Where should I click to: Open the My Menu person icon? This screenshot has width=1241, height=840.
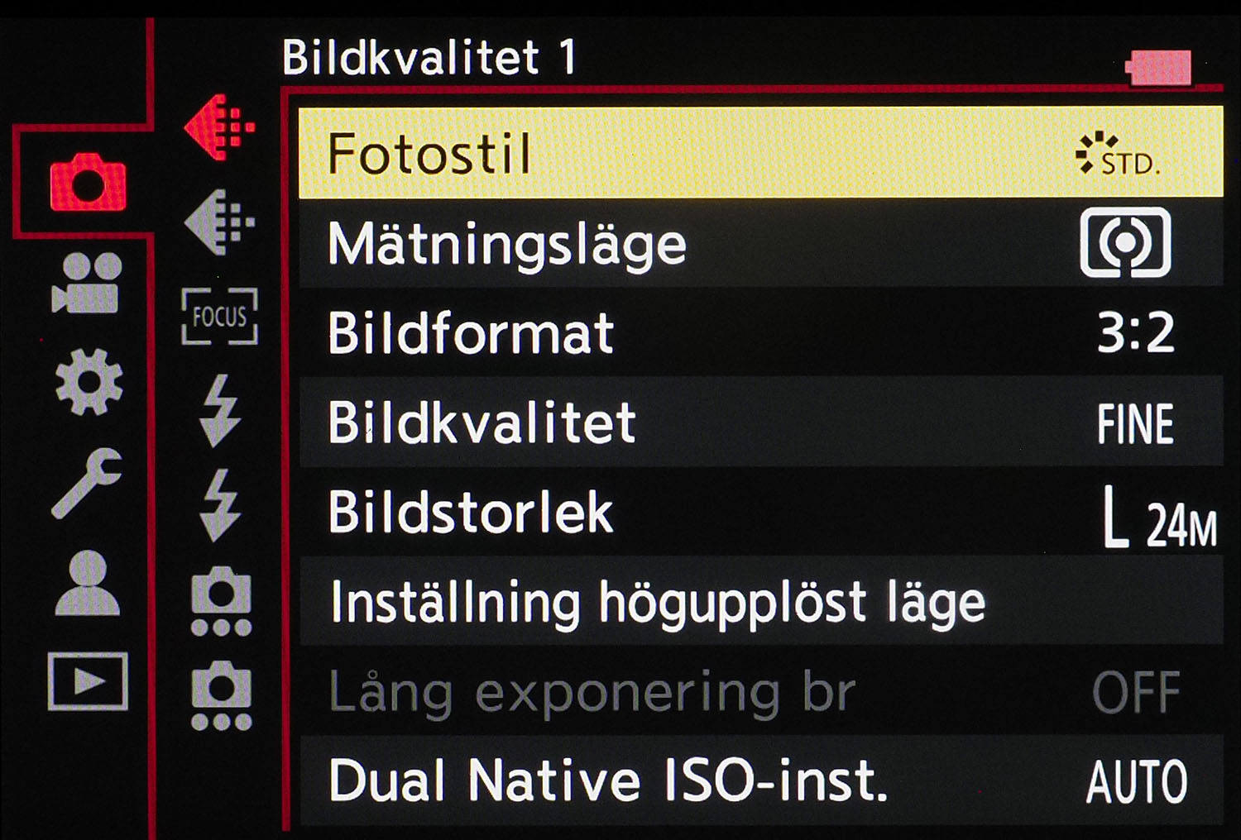tap(87, 582)
